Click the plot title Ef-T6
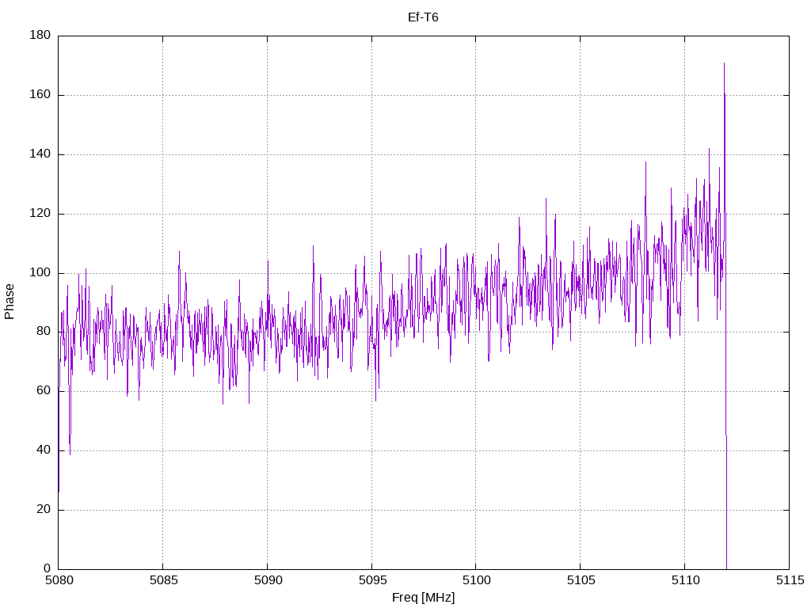Image resolution: width=811 pixels, height=608 pixels. 423,17
